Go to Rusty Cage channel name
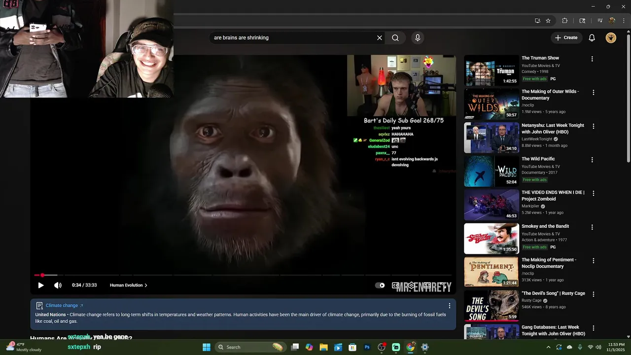 531,300
